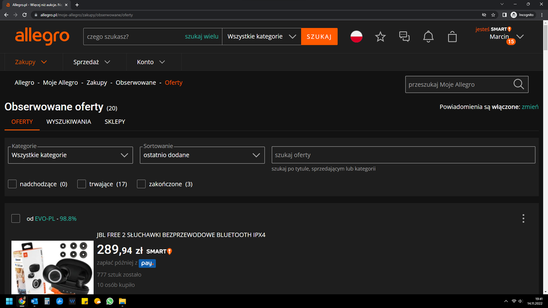Open Chrome tab search chevron

[x=502, y=4]
